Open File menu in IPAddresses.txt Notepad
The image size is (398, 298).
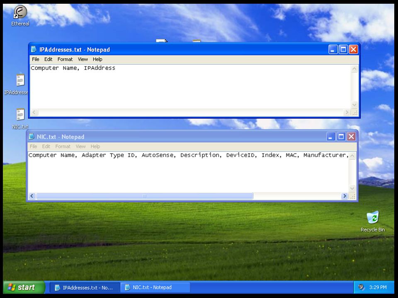click(36, 59)
